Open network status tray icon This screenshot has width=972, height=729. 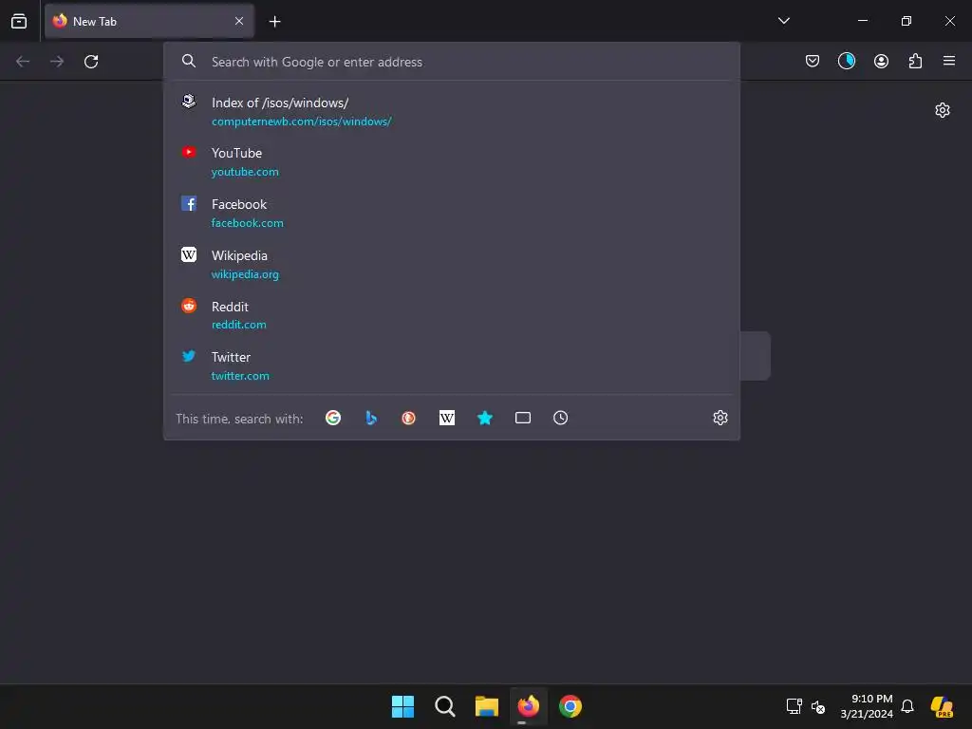point(794,706)
